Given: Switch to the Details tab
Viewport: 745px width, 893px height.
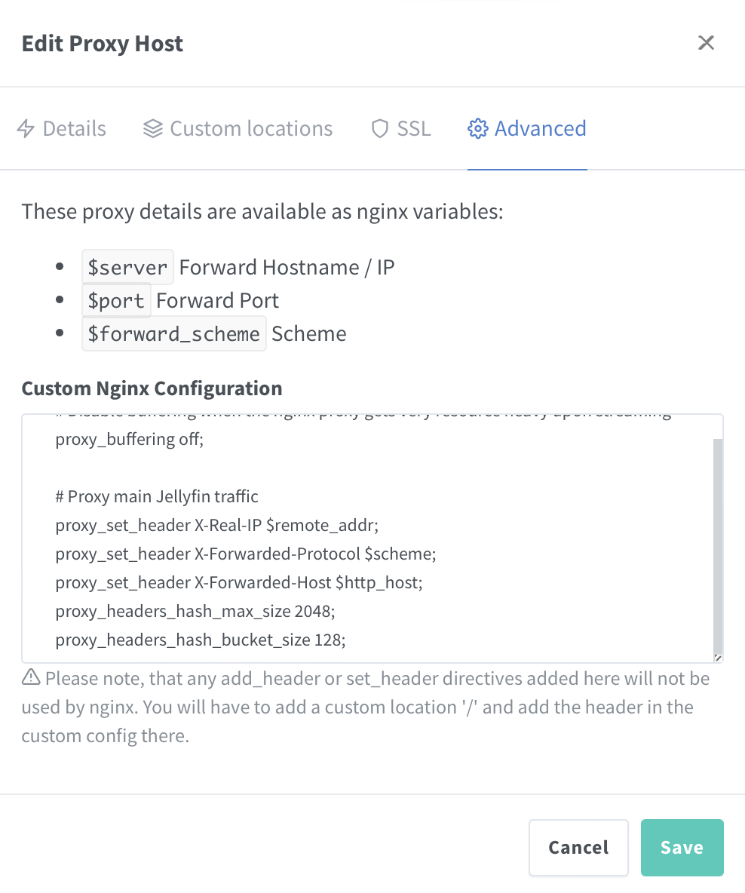Looking at the screenshot, I should tap(74, 129).
